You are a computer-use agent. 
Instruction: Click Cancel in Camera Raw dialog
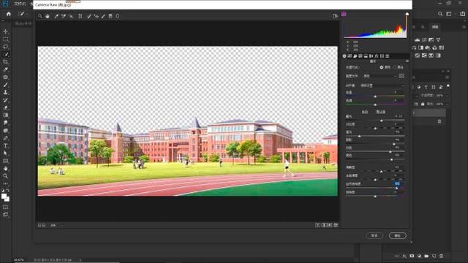[x=374, y=235]
